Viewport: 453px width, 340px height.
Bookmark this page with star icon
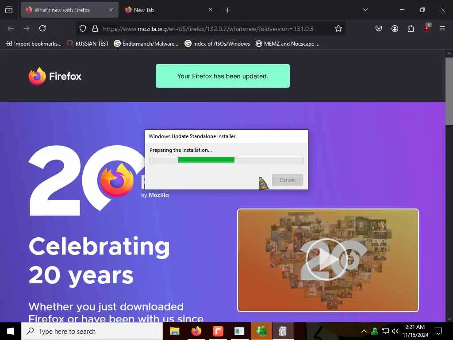pos(338,28)
